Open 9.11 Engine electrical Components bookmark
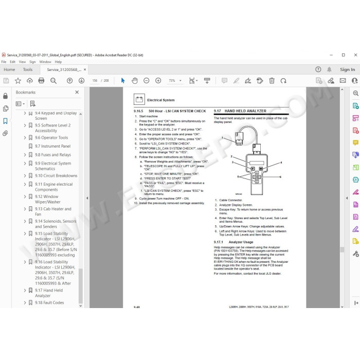Viewport: 360px width, 360px height. [x=53, y=187]
